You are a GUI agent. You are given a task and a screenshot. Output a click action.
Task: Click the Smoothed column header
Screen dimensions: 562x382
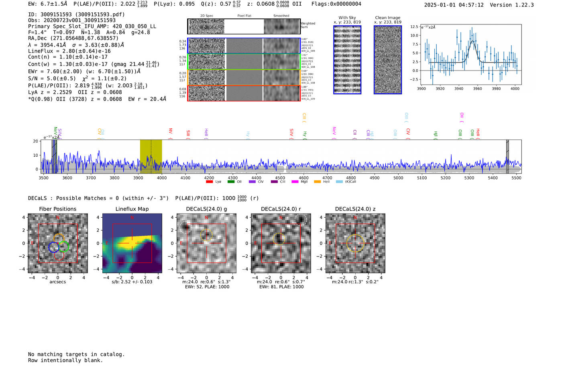coord(281,16)
